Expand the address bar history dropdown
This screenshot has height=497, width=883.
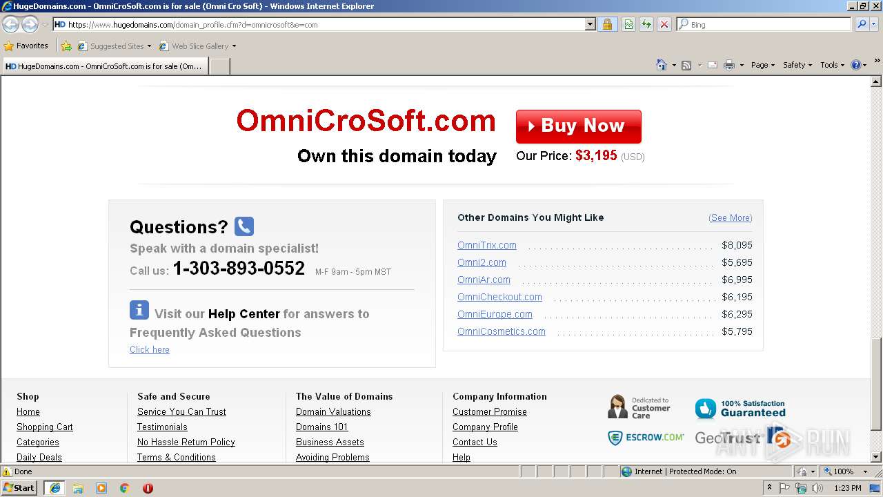(591, 24)
